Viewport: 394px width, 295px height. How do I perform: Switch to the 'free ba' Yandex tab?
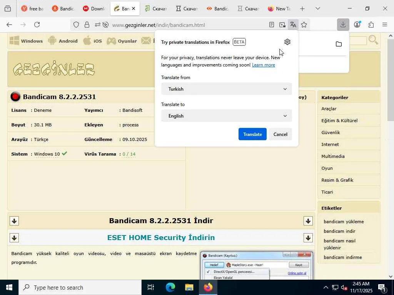coord(33,8)
